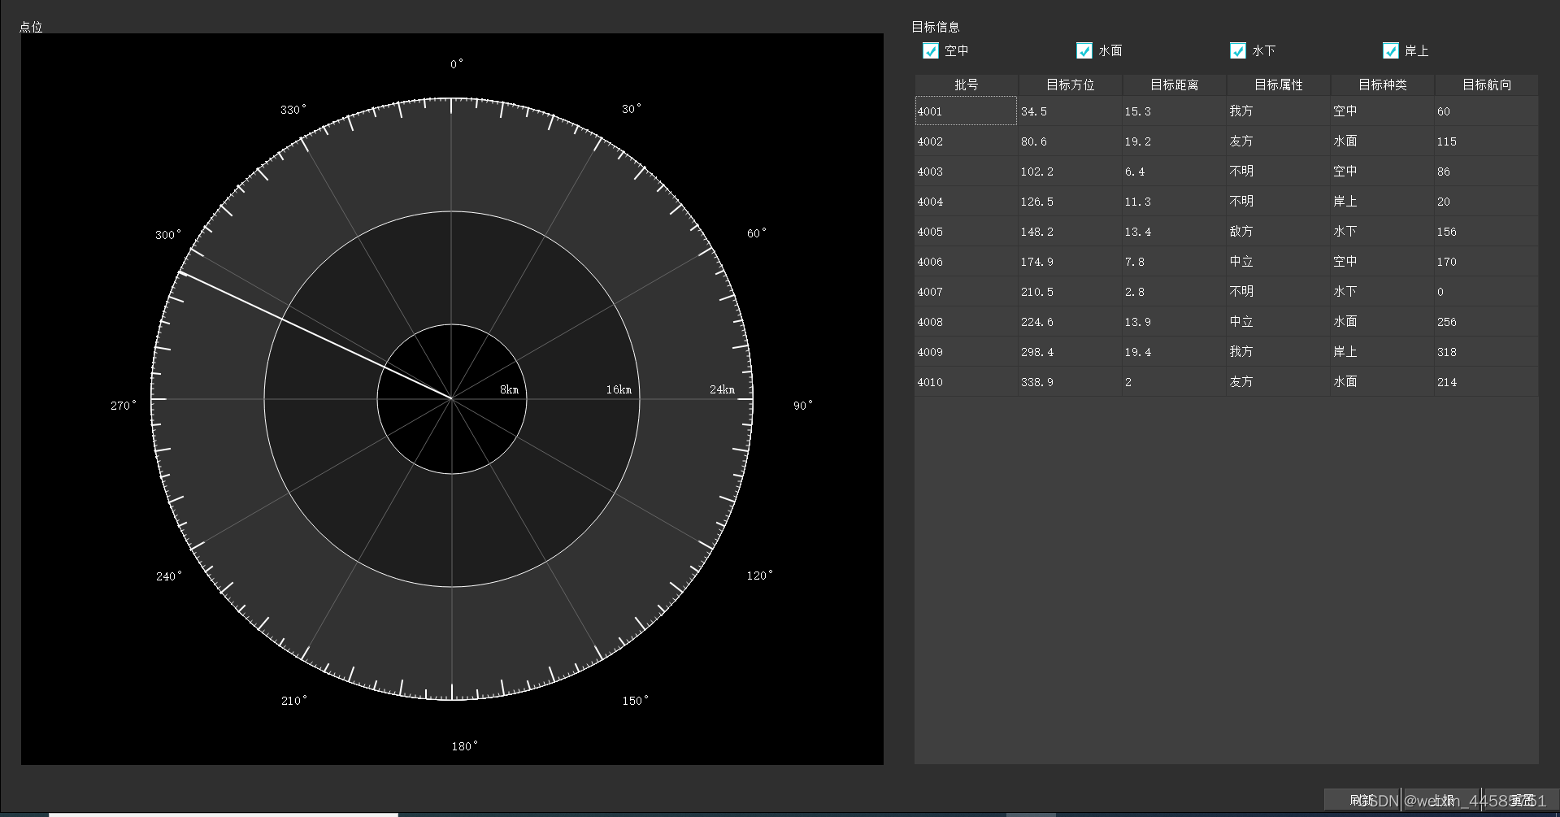1560x817 pixels.
Task: Click the 友方 attribute cell in row 4002
Action: (1279, 141)
